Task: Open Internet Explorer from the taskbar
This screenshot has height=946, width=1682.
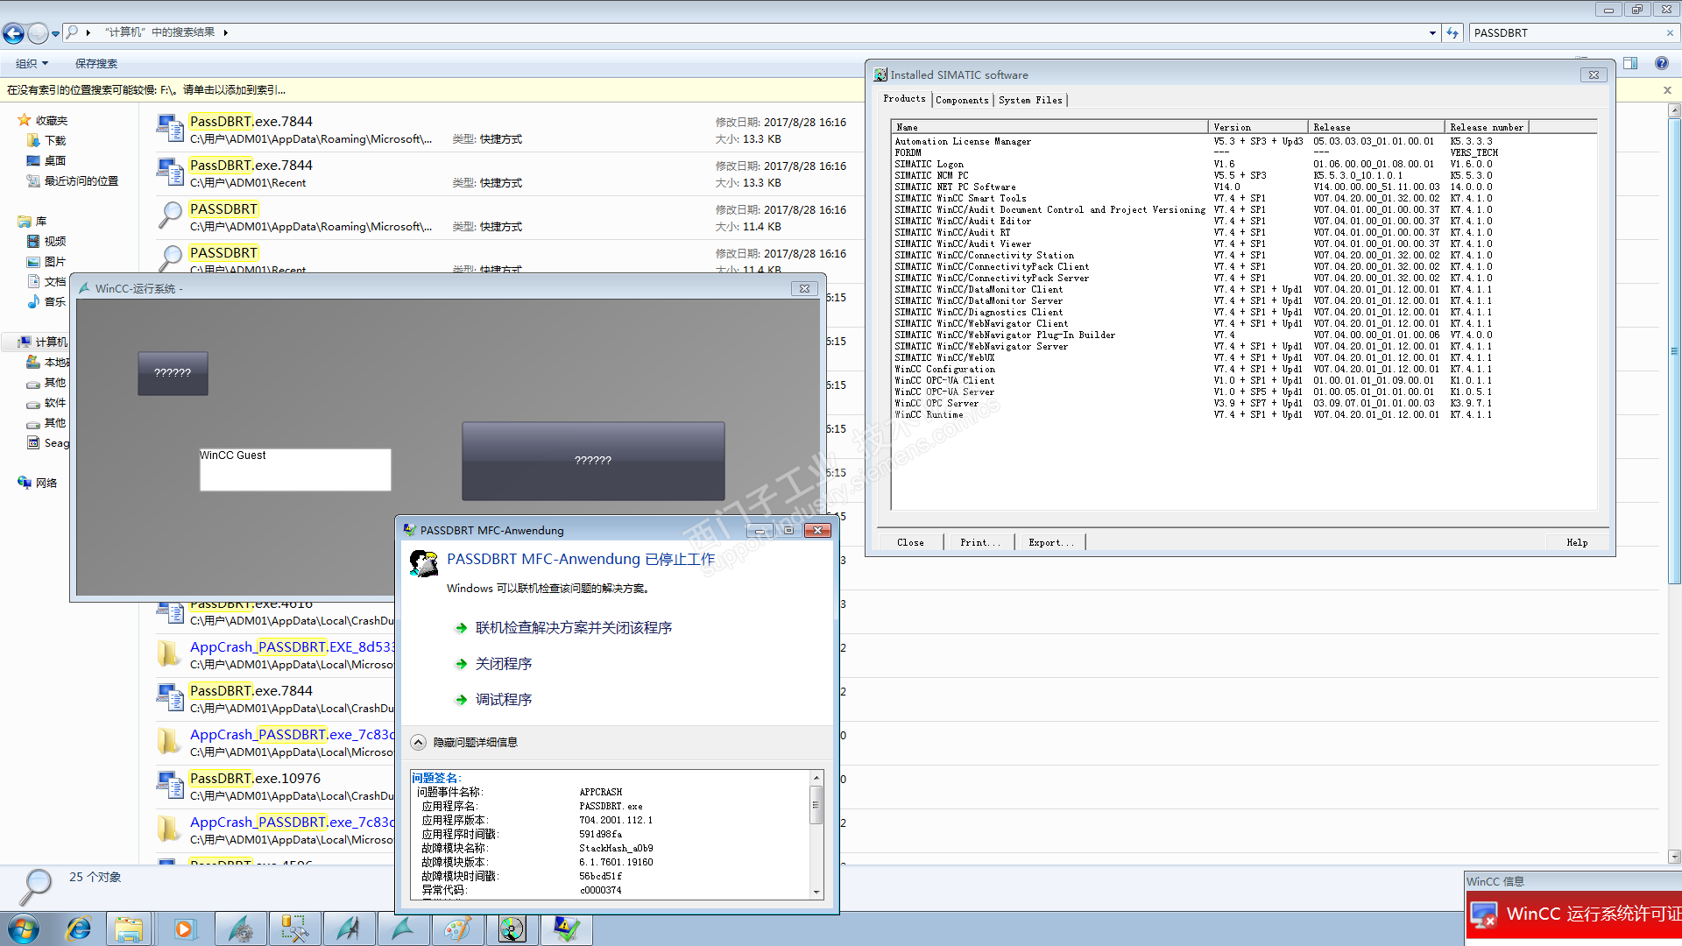Action: point(78,928)
